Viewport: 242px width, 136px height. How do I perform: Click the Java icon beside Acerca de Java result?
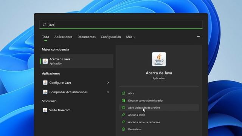pos(45,61)
